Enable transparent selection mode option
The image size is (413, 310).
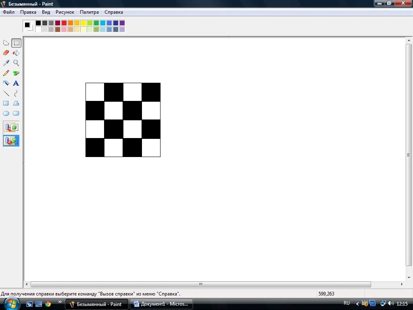(11, 140)
